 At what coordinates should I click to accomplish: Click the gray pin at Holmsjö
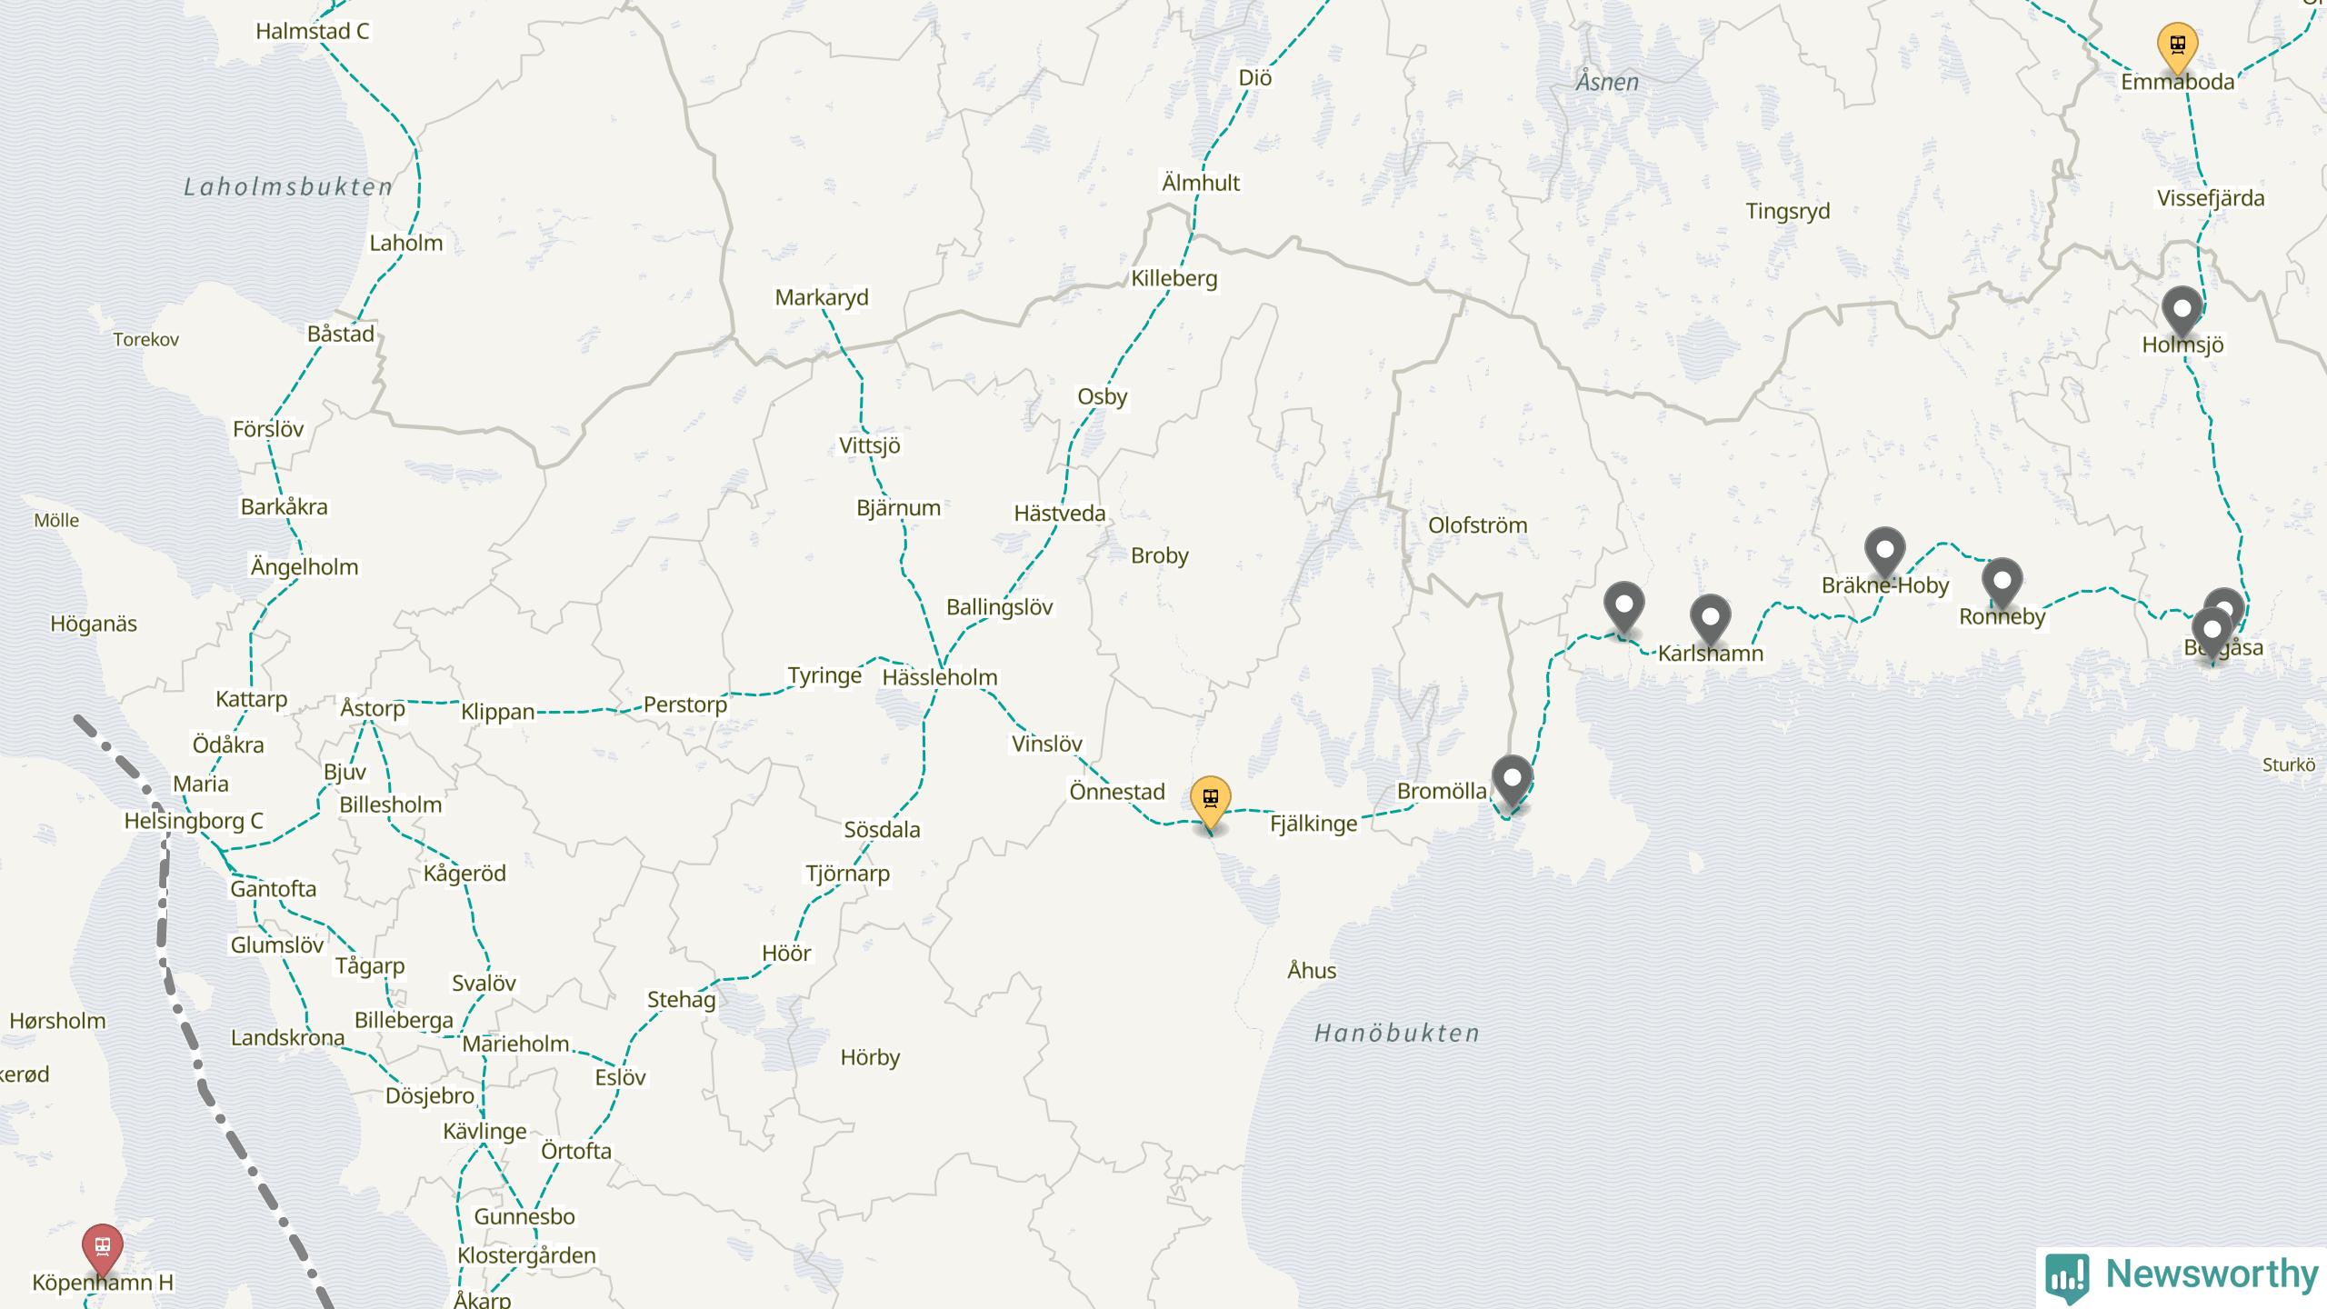(x=2182, y=311)
